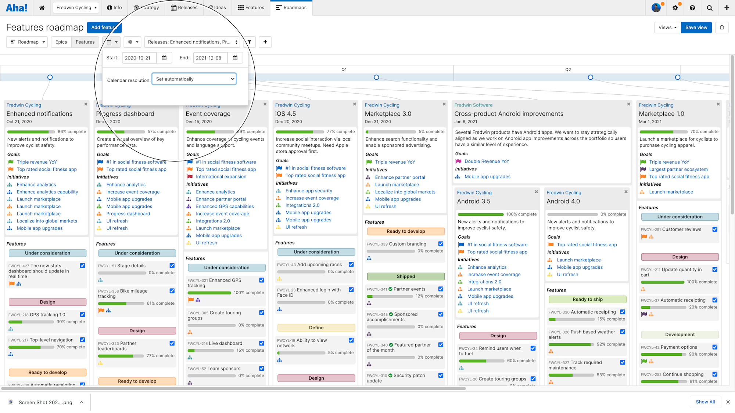Open the settings gear in top-right header

[675, 8]
